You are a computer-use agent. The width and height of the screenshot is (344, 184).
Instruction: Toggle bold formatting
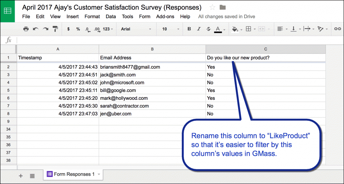pos(189,29)
